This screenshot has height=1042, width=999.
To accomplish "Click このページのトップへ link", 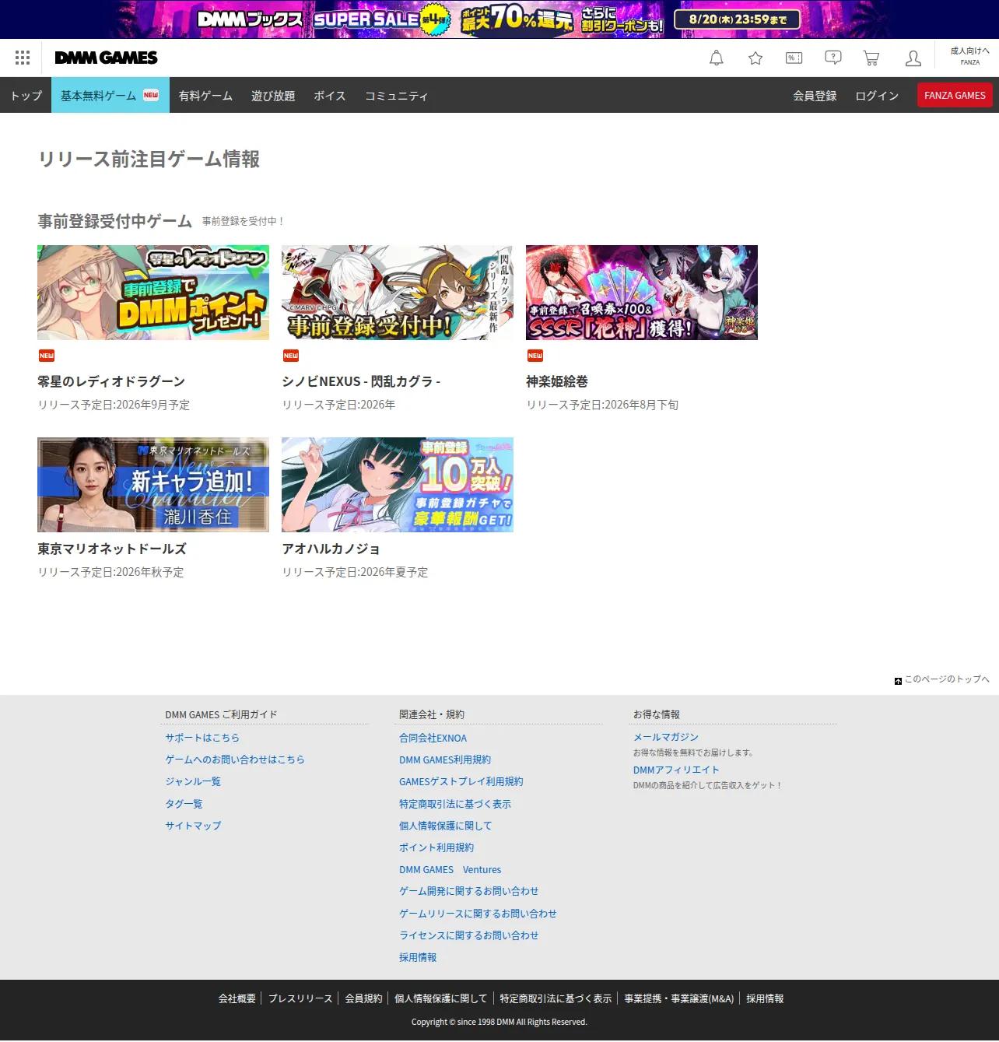I will point(947,679).
